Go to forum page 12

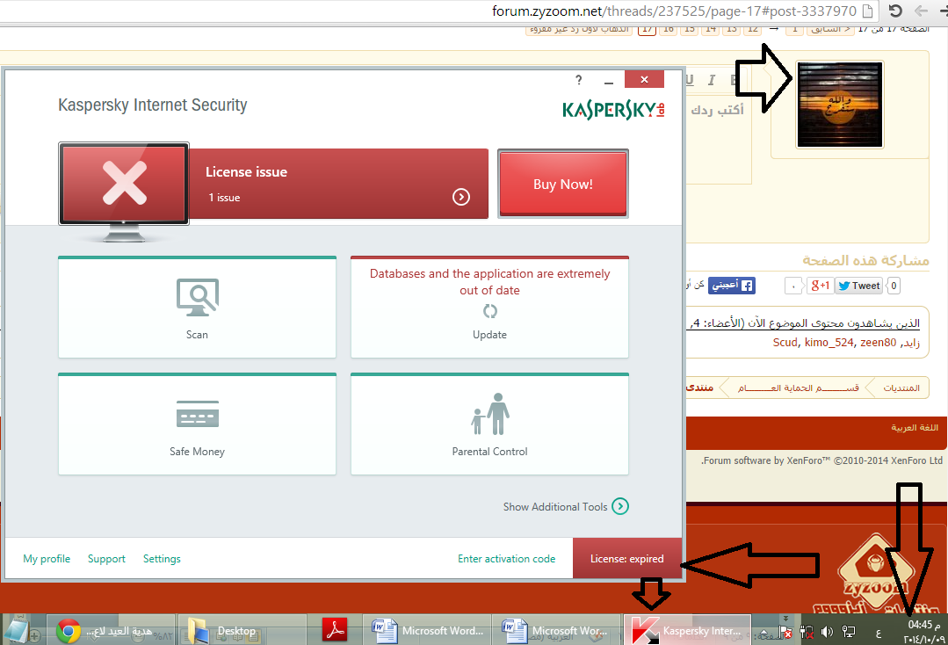click(x=753, y=29)
